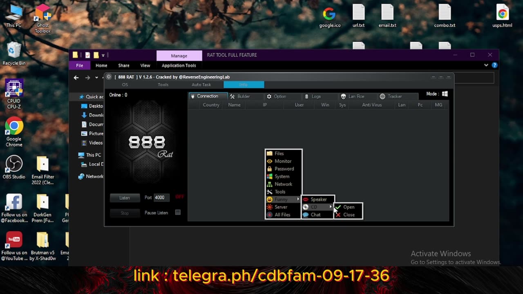Click All Files in the context menu
This screenshot has height=294, width=523.
click(283, 215)
